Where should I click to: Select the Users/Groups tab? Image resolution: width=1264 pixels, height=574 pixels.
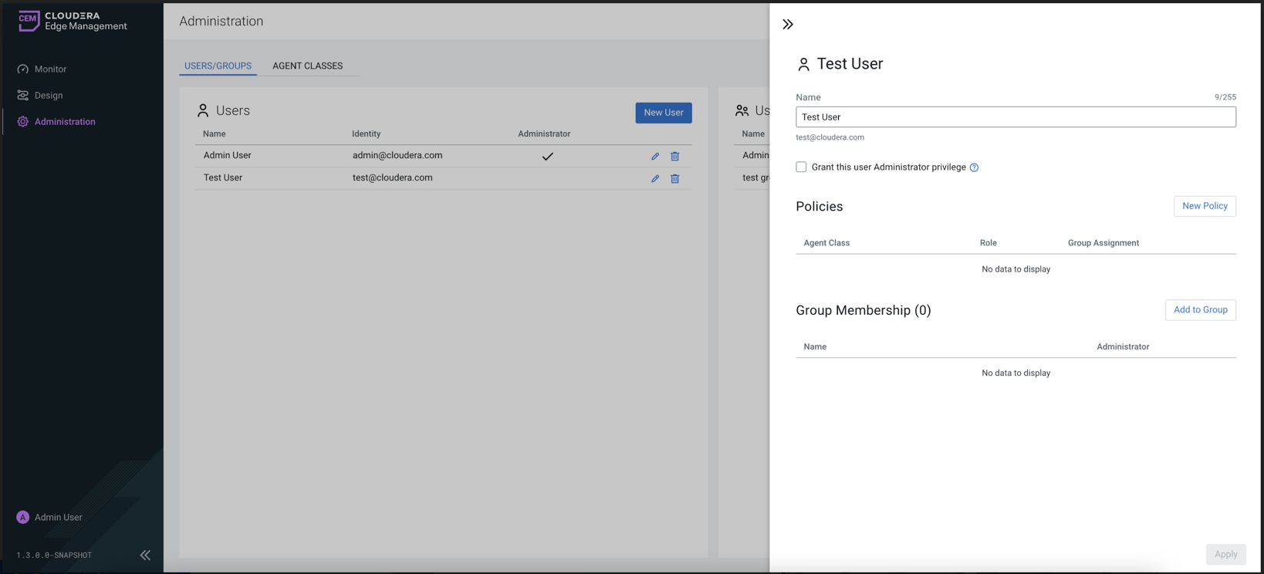(218, 66)
